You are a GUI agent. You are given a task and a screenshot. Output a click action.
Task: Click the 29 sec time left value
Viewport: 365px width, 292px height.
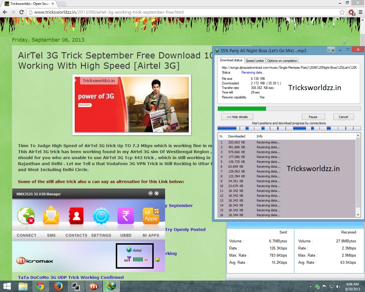click(x=255, y=92)
